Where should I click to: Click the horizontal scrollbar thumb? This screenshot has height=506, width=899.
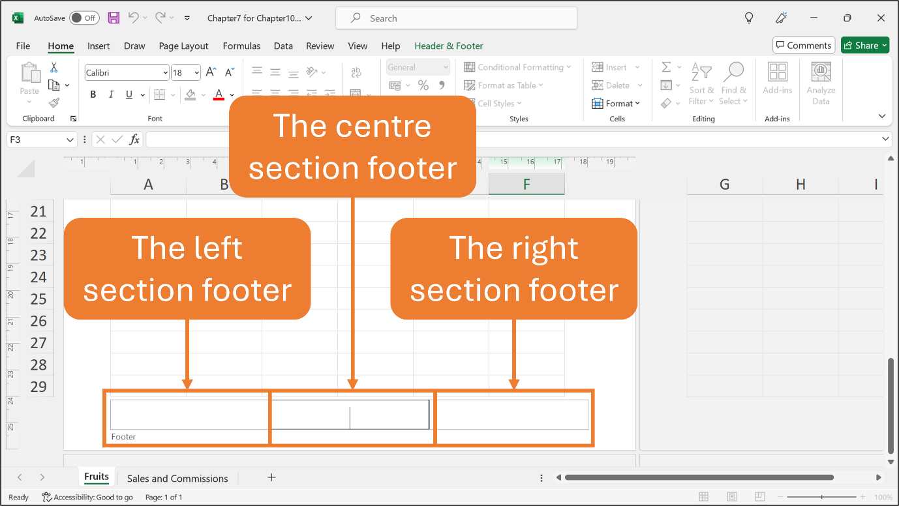[x=699, y=477]
